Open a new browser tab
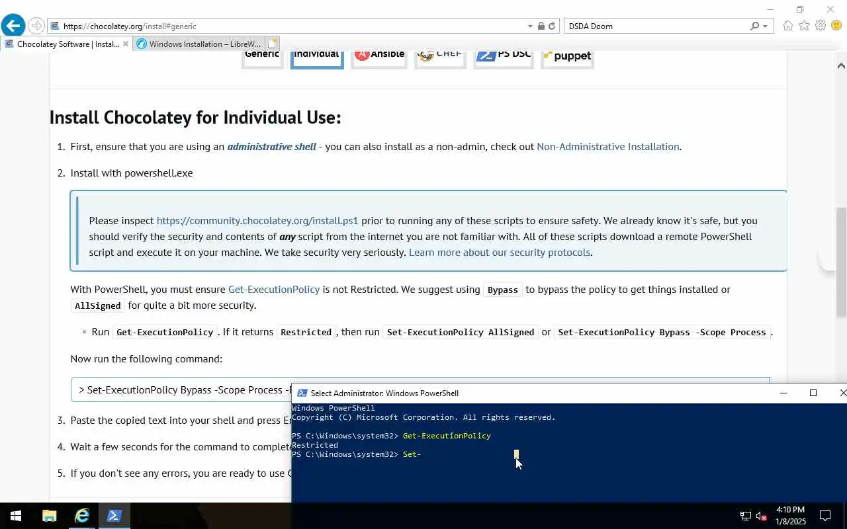The image size is (847, 529). (273, 44)
